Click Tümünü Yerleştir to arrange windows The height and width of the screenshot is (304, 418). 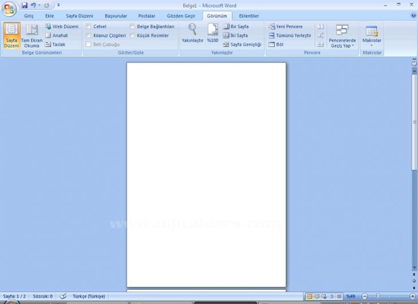click(290, 35)
